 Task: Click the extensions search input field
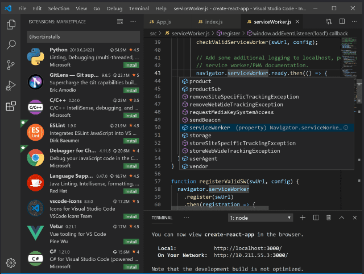click(x=82, y=36)
